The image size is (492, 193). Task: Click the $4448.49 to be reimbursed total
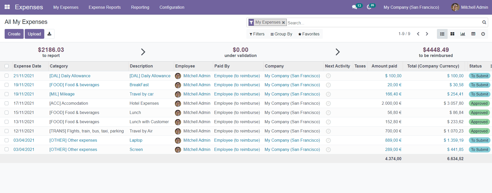(436, 52)
